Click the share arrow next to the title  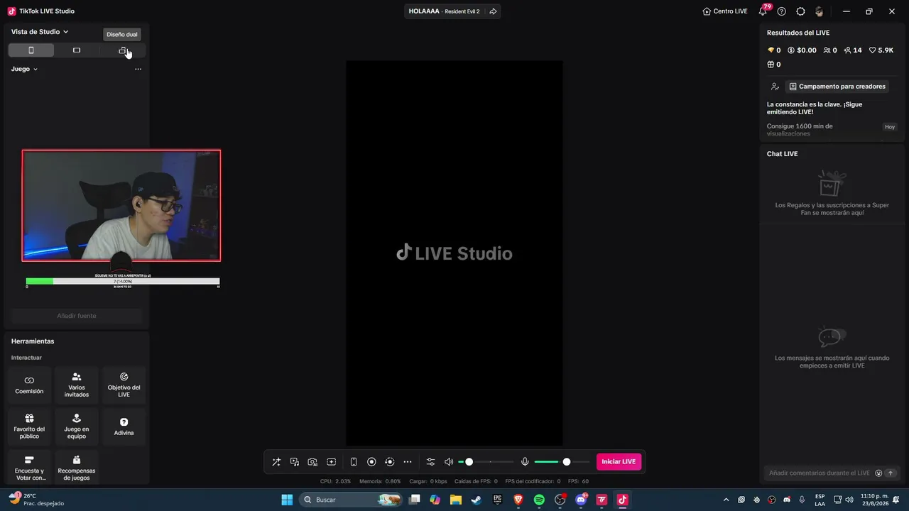(x=493, y=11)
